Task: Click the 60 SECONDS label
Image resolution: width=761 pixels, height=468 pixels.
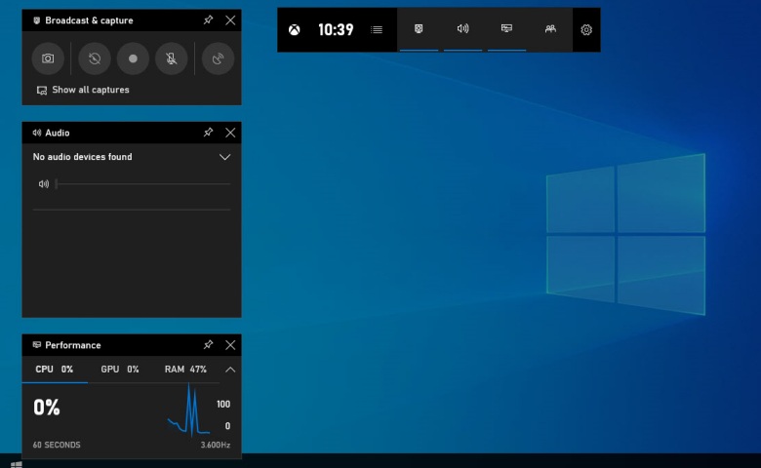Action: click(57, 445)
